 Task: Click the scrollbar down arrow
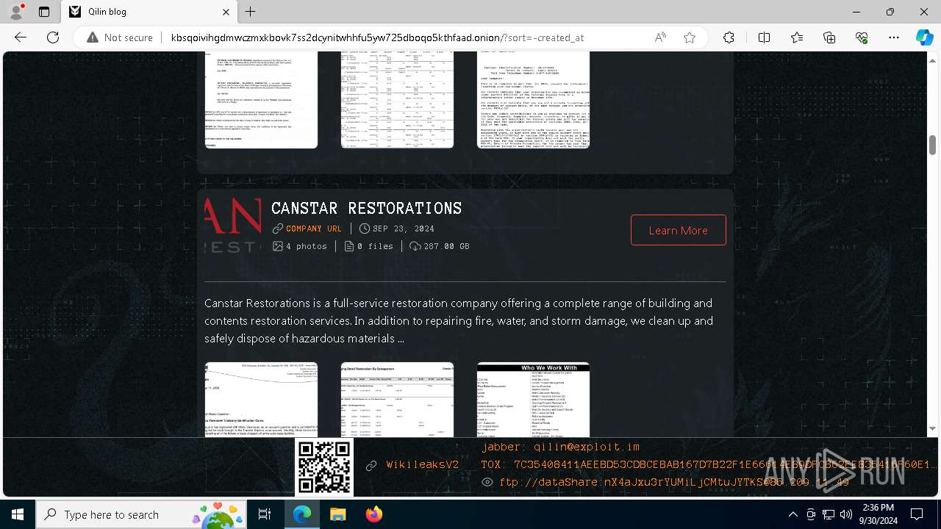(932, 429)
